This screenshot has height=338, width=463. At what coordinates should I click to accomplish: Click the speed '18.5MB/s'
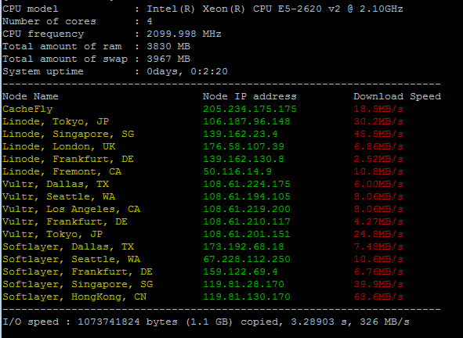378,109
